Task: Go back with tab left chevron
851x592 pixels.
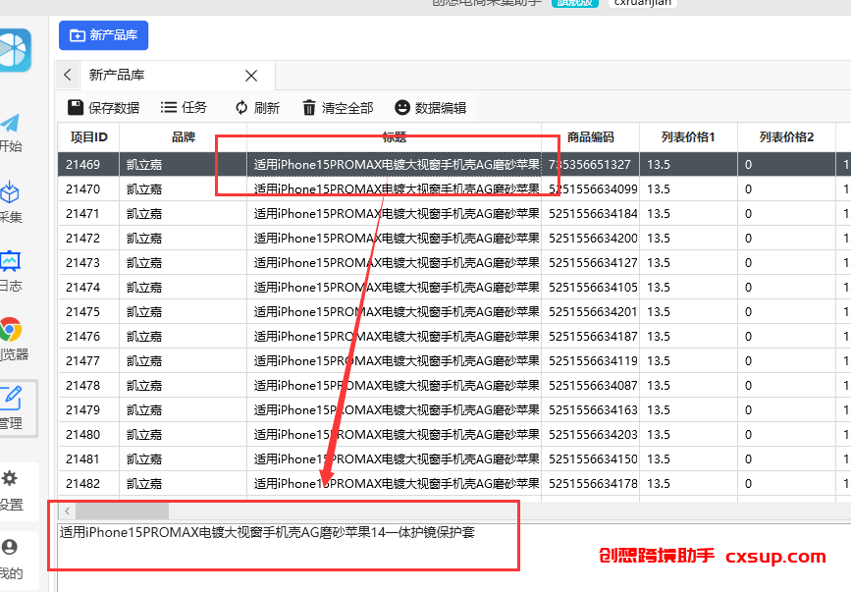Action: click(x=68, y=75)
